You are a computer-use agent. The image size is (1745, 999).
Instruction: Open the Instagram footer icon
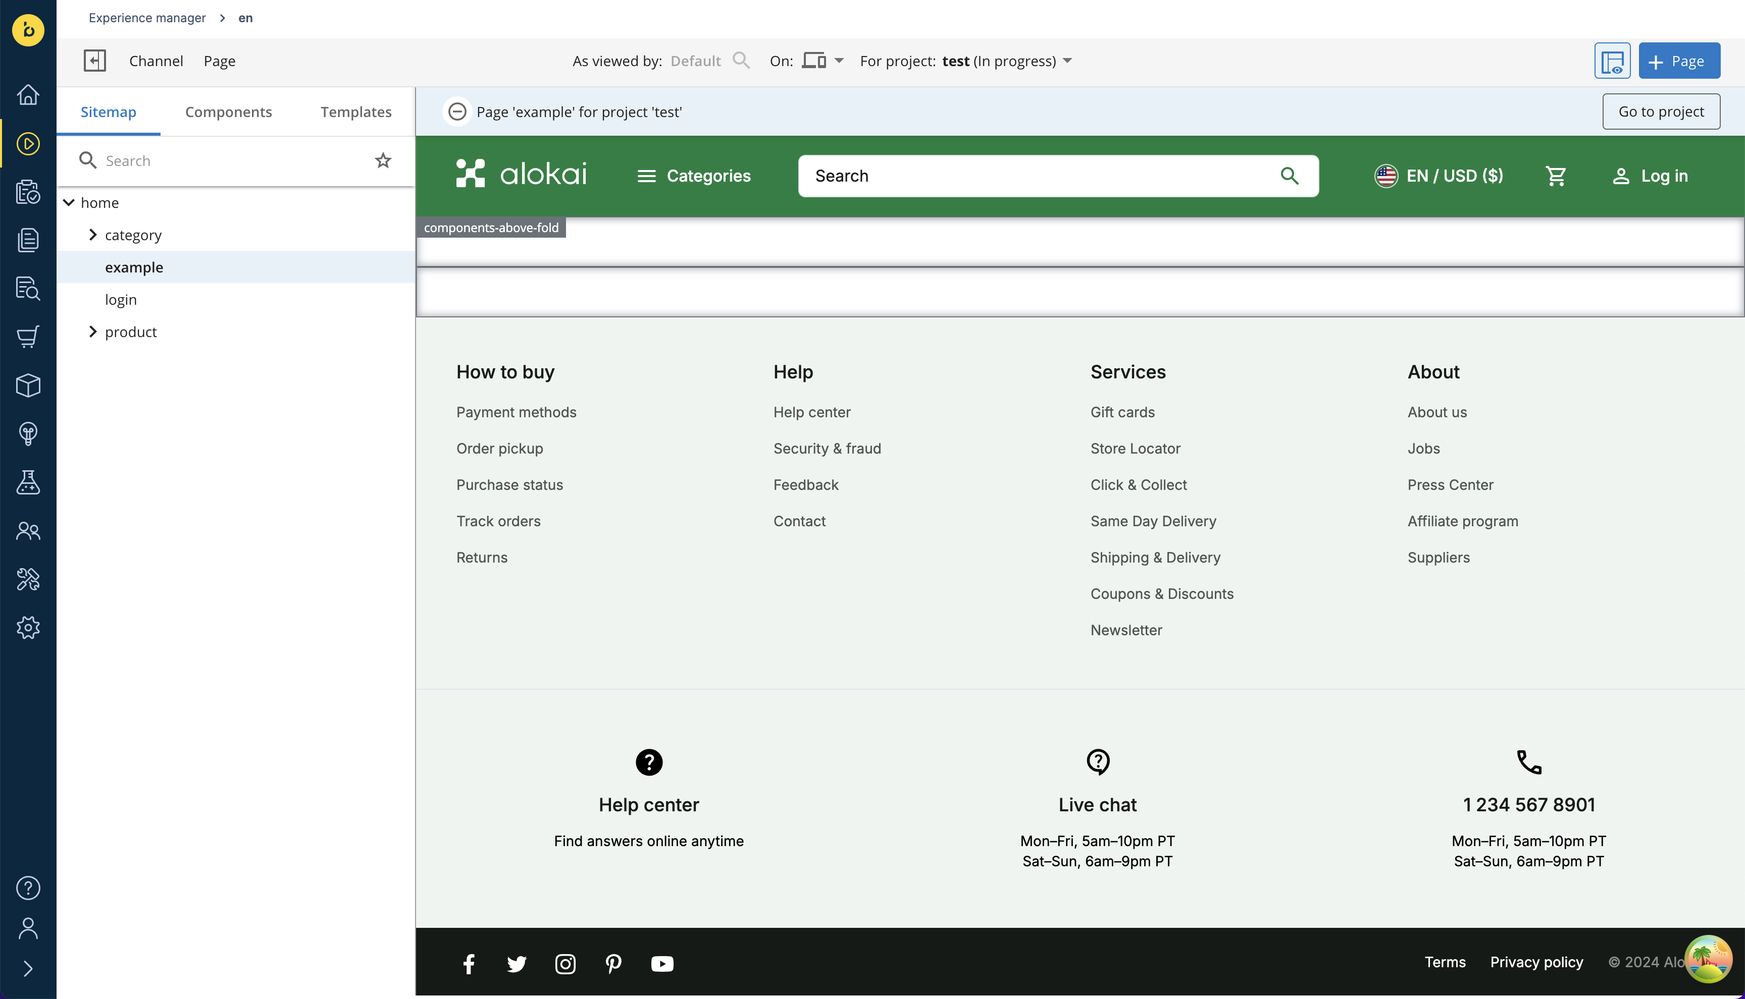[x=565, y=963]
